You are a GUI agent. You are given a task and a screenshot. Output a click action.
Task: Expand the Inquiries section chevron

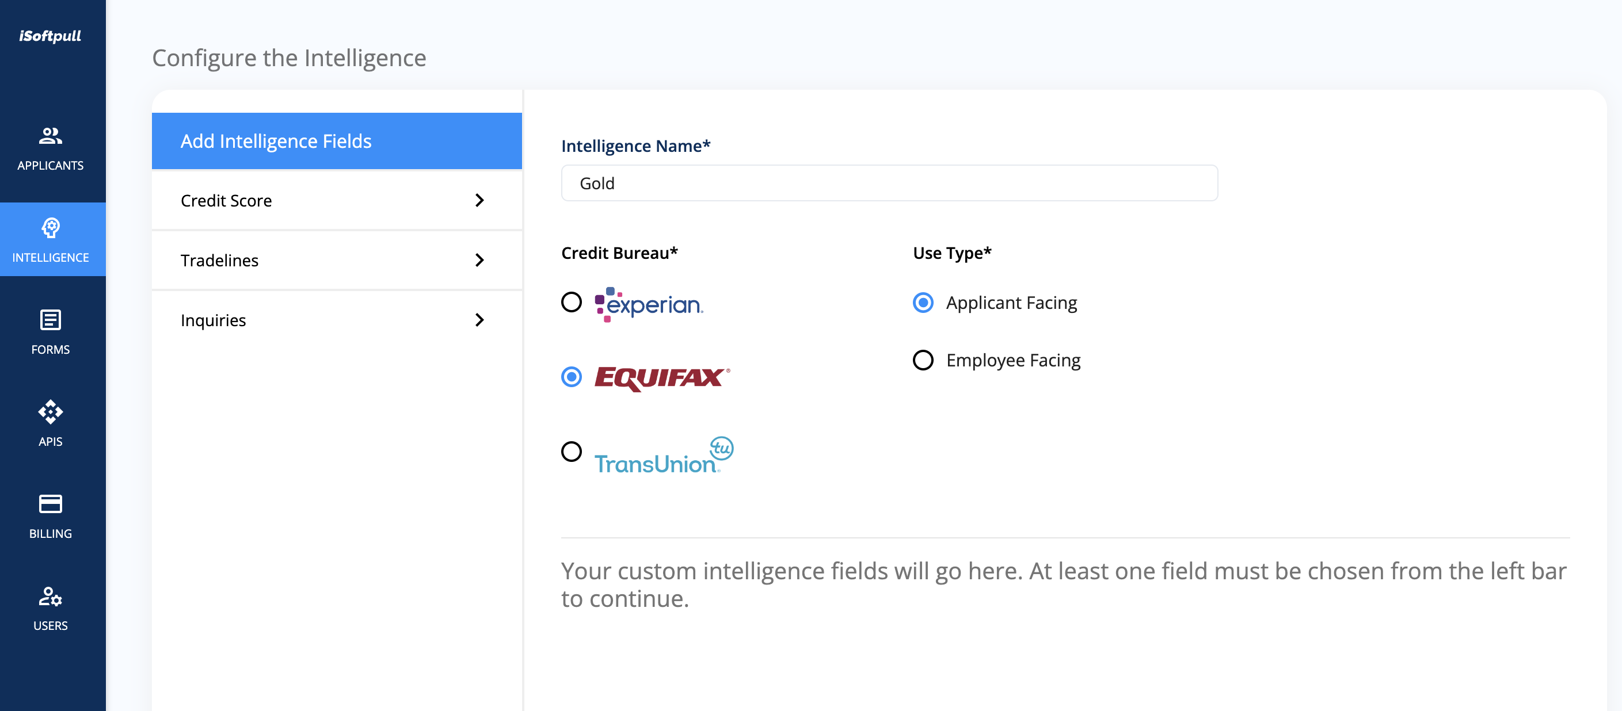pyautogui.click(x=479, y=320)
